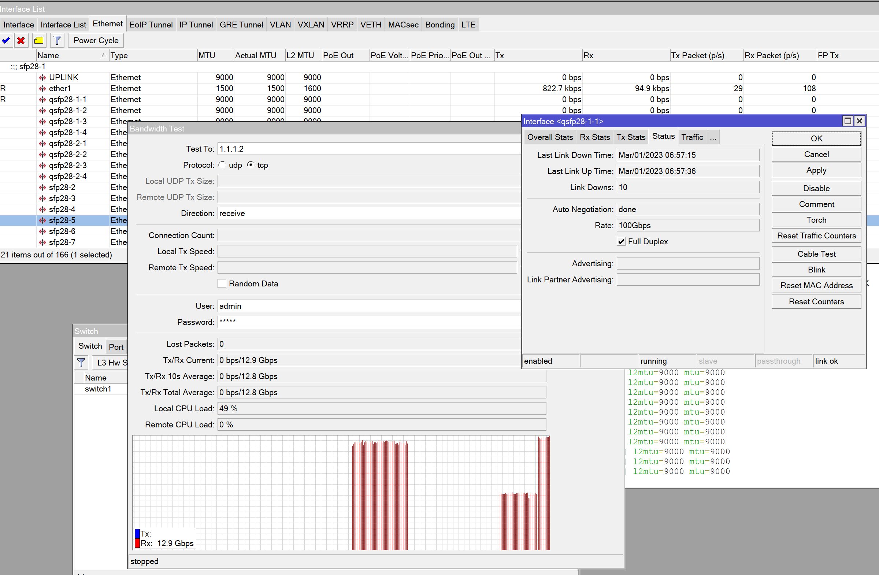Image resolution: width=879 pixels, height=575 pixels.
Task: Select the tcp protocol radio button
Action: 251,165
